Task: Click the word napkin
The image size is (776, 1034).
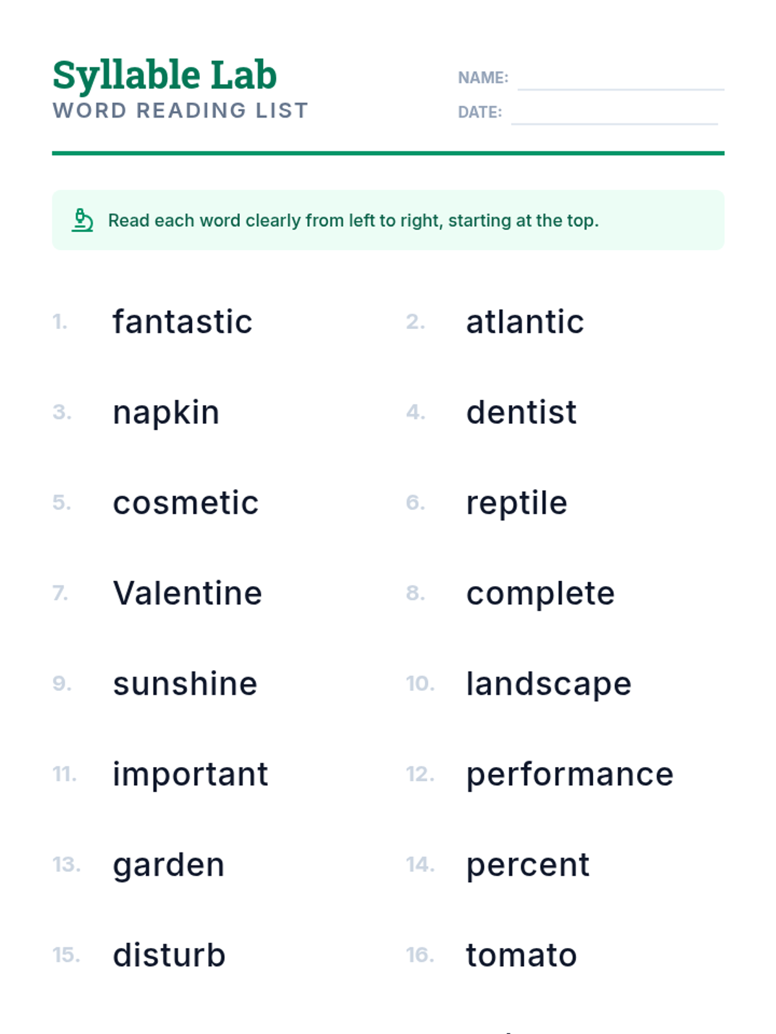Action: 166,412
